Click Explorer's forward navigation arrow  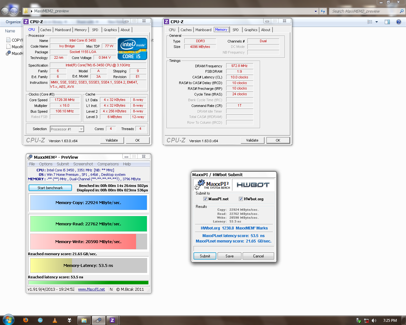[x=14, y=11]
